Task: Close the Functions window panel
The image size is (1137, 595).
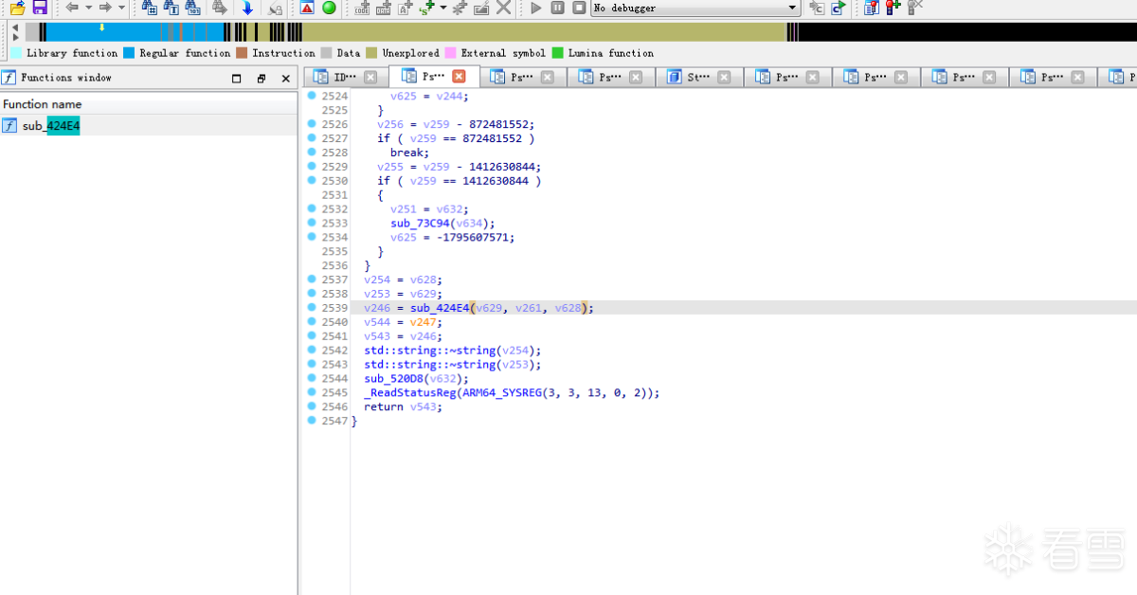Action: pyautogui.click(x=286, y=79)
